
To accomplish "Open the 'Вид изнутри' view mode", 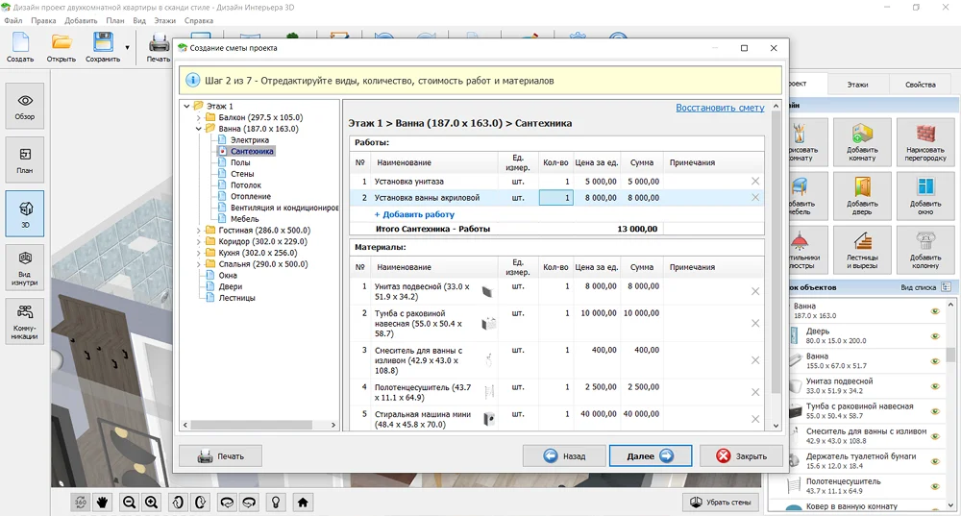I will coord(25,264).
